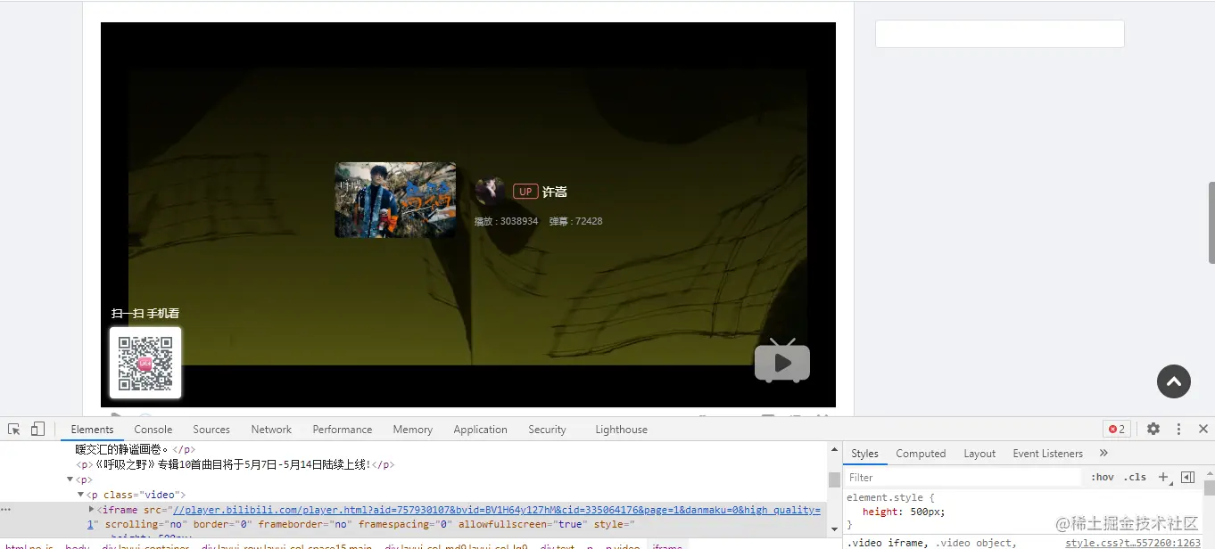Toggle the computed styles sidebar icon
The width and height of the screenshot is (1215, 549).
(1187, 478)
